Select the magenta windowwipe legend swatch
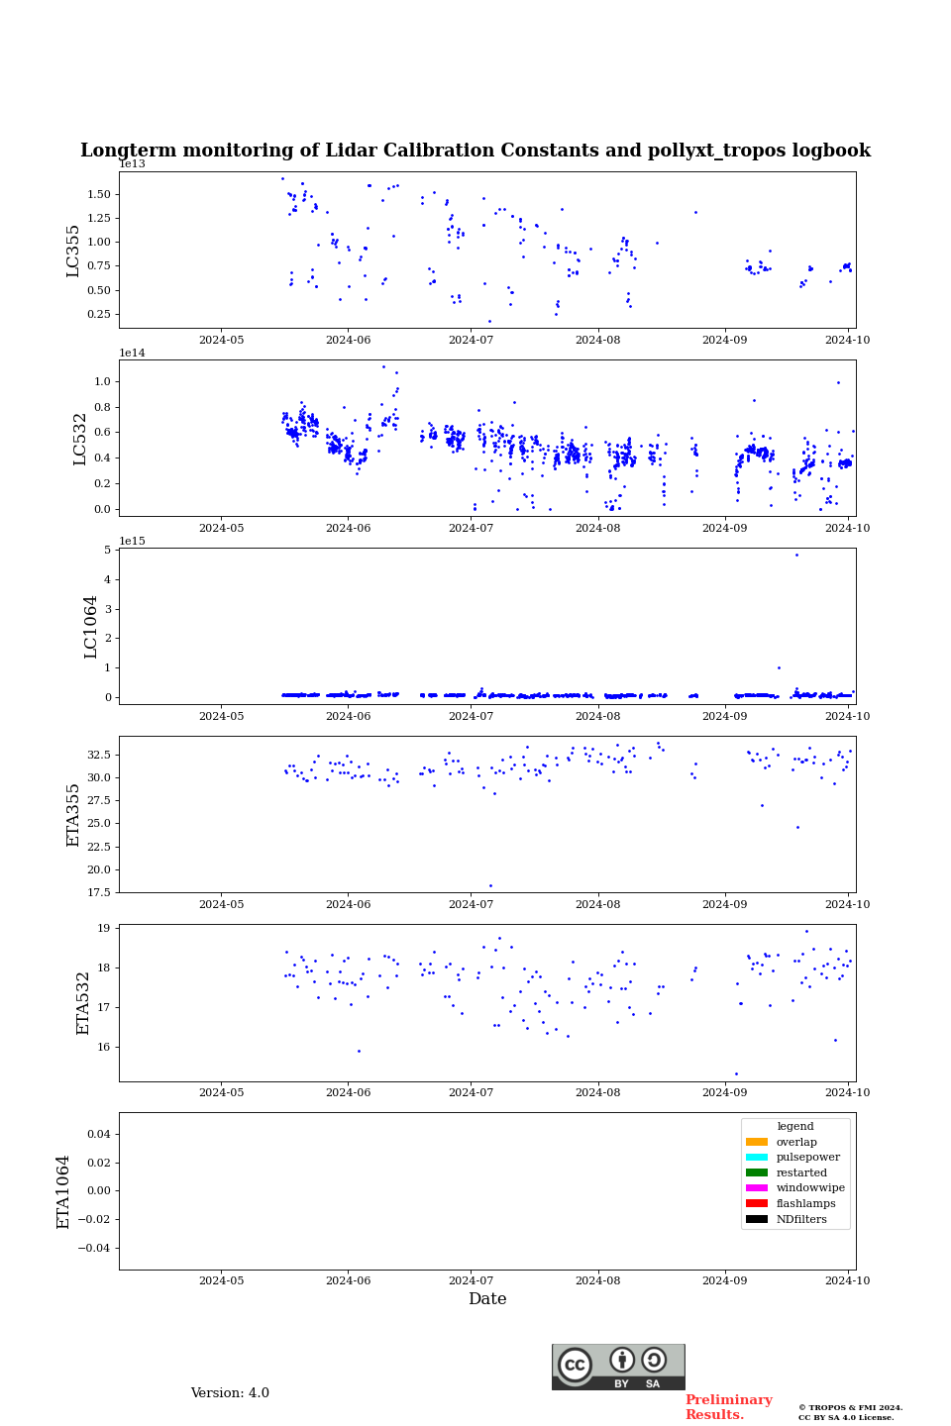951x1426 pixels. [x=757, y=1188]
